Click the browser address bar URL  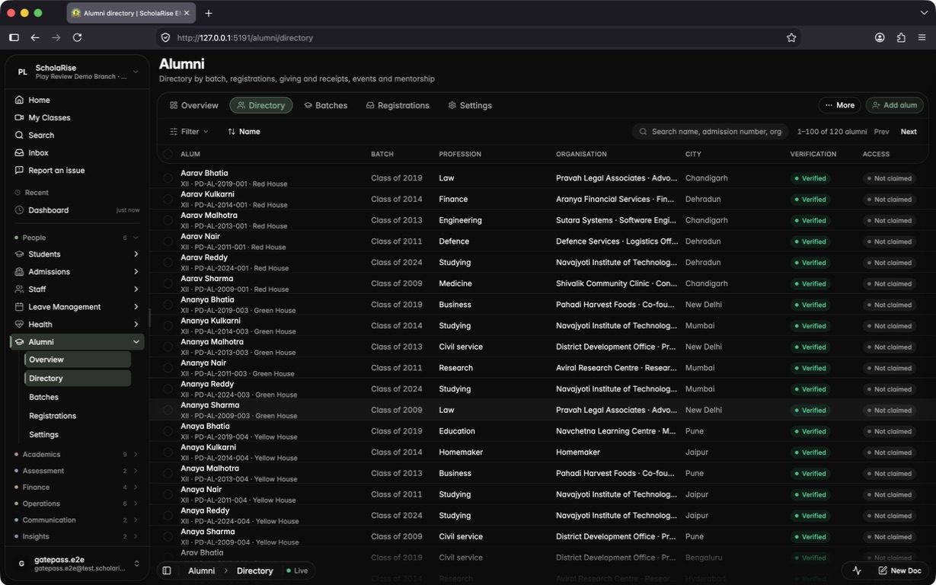coord(245,37)
